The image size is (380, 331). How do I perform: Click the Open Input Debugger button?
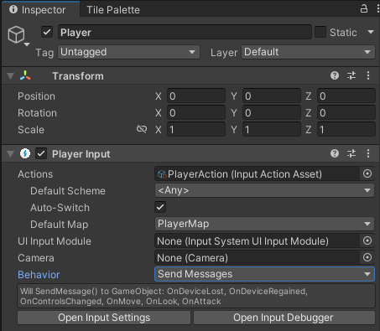click(x=284, y=318)
